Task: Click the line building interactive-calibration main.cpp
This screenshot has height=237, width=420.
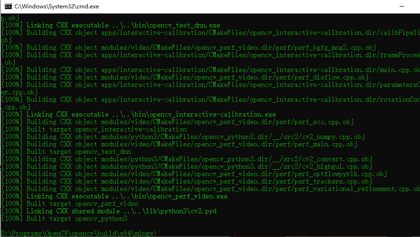Action: coord(210,70)
